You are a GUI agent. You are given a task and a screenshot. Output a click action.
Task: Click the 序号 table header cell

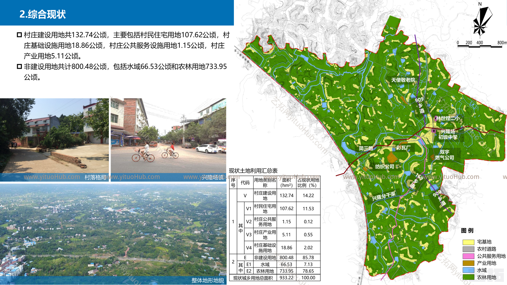click(x=233, y=183)
